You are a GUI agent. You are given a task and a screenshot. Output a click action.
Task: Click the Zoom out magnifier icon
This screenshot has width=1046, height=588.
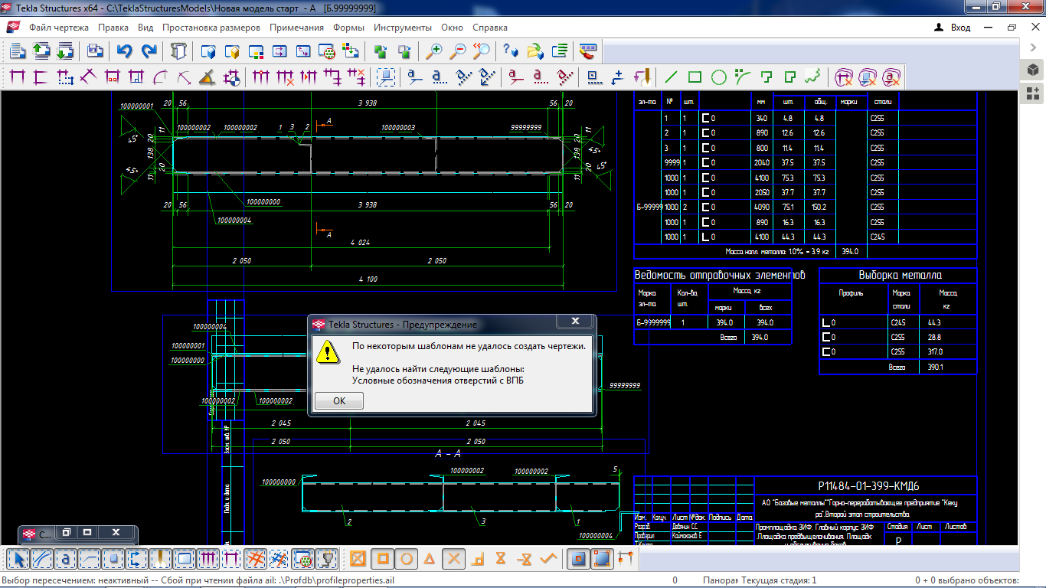click(457, 51)
